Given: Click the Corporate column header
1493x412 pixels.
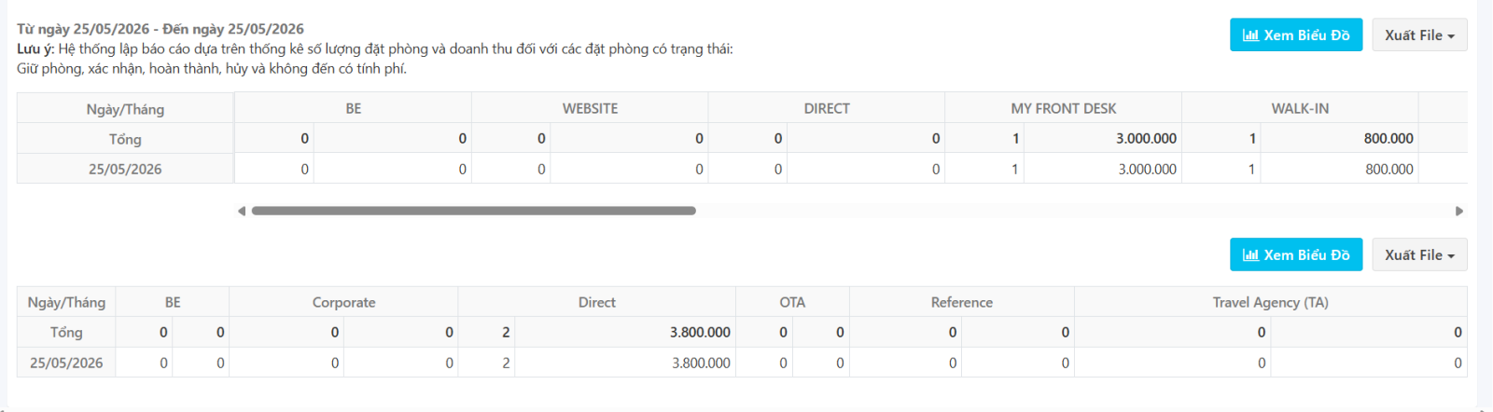Looking at the screenshot, I should pyautogui.click(x=343, y=302).
